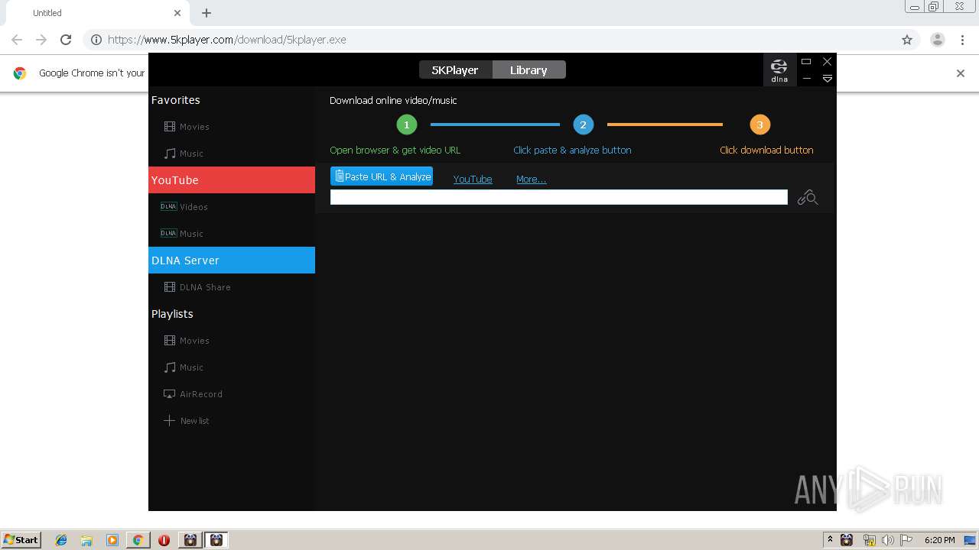Maximize the 5KPlayer window
The width and height of the screenshot is (979, 550).
click(806, 61)
